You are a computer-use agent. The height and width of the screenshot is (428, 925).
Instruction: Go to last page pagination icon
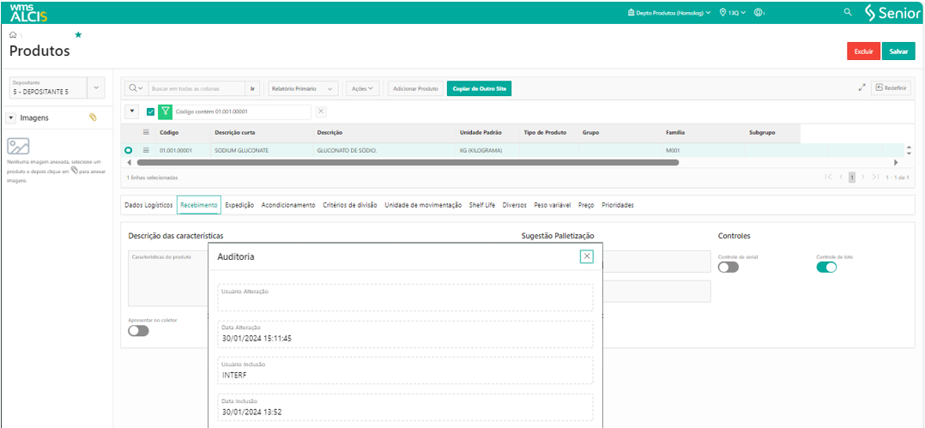tap(875, 177)
